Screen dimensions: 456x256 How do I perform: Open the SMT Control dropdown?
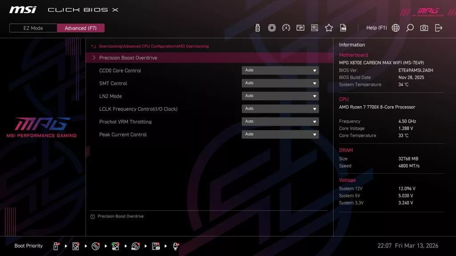click(280, 83)
